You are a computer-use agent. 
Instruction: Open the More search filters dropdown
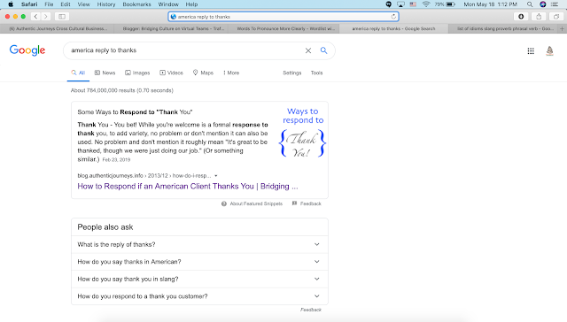(x=231, y=73)
